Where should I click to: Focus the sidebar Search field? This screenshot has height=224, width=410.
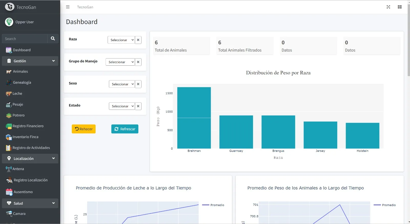point(25,39)
